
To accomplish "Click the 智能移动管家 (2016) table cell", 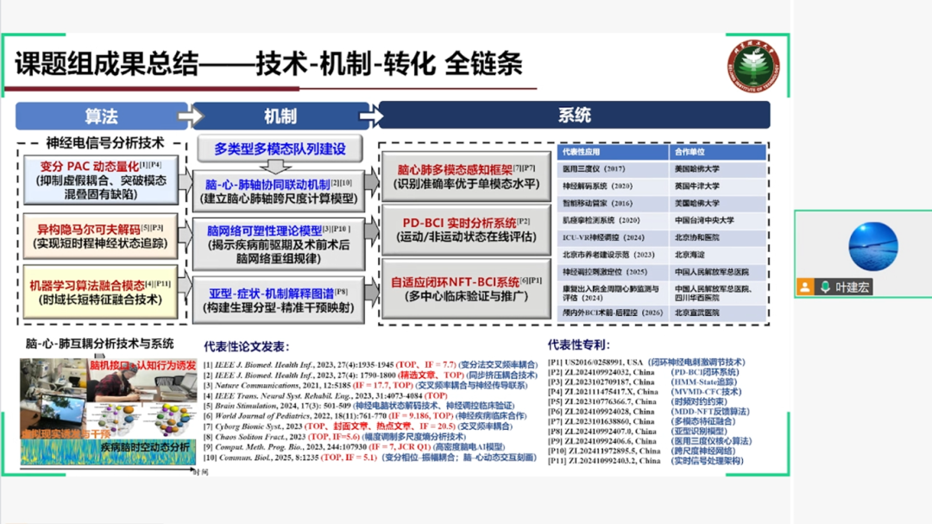I will coord(612,203).
